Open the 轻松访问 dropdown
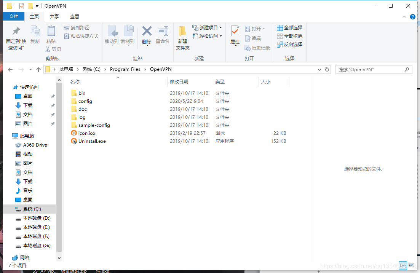The height and width of the screenshot is (273, 420). coord(207,36)
